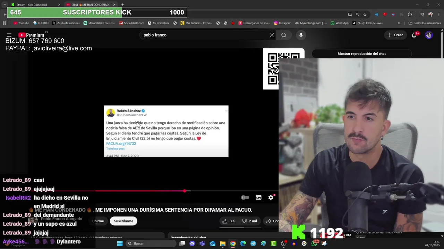Image resolution: width=444 pixels, height=249 pixels.
Task: Dislike the video with thumbs down
Action: (x=249, y=221)
